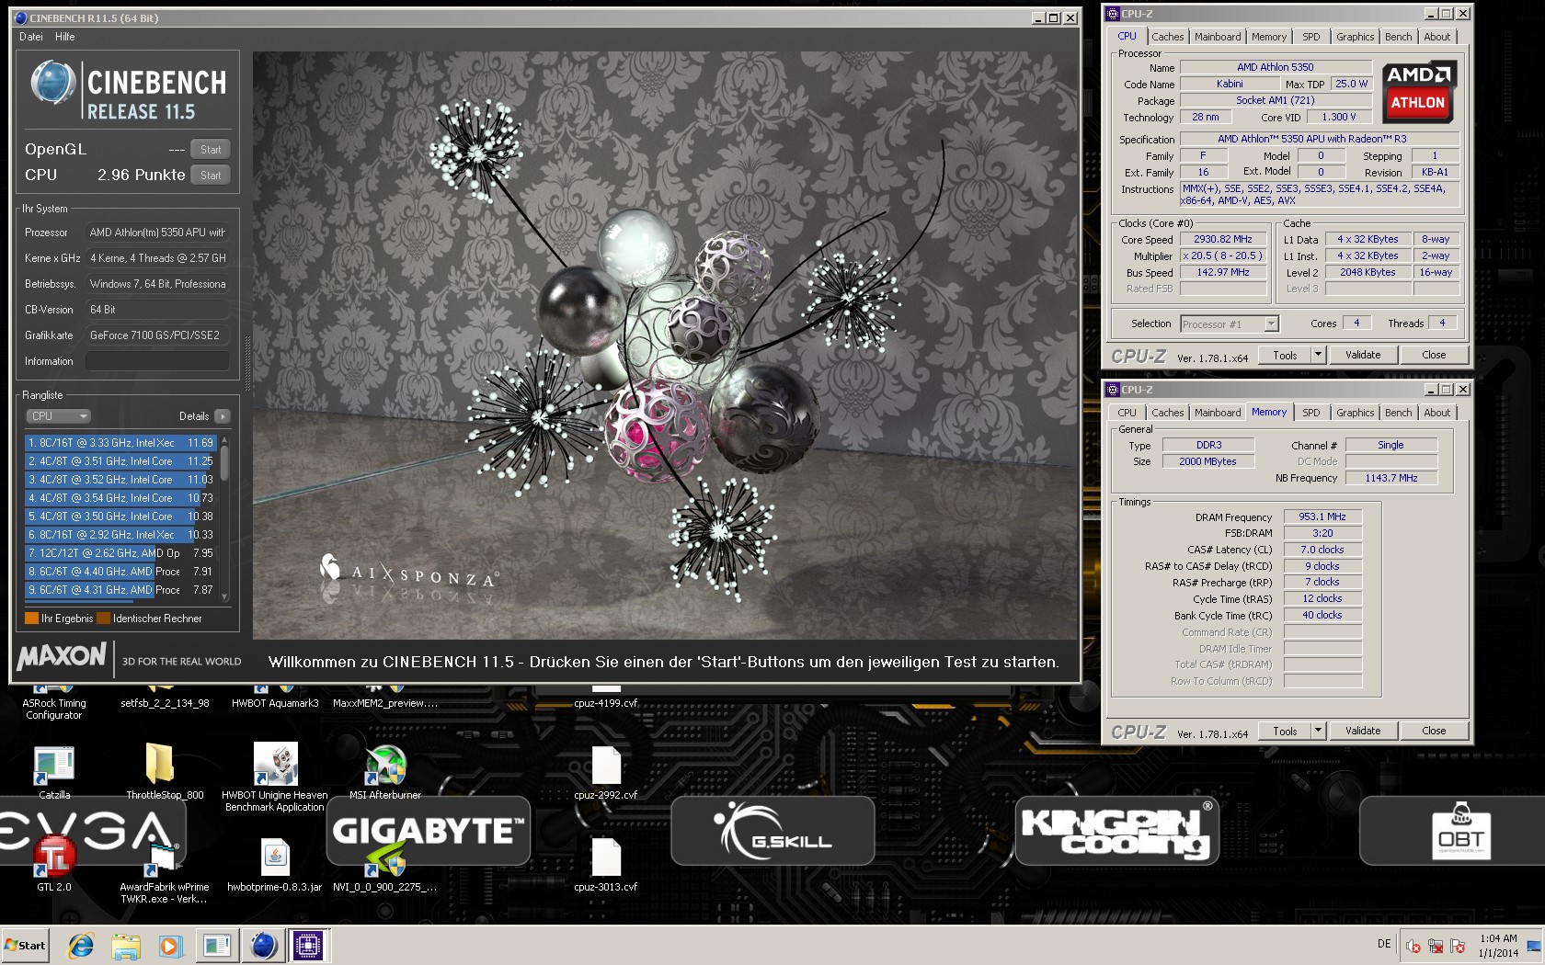
Task: Click the Core Speed value 2930.82 MHz
Action: [x=1223, y=239]
